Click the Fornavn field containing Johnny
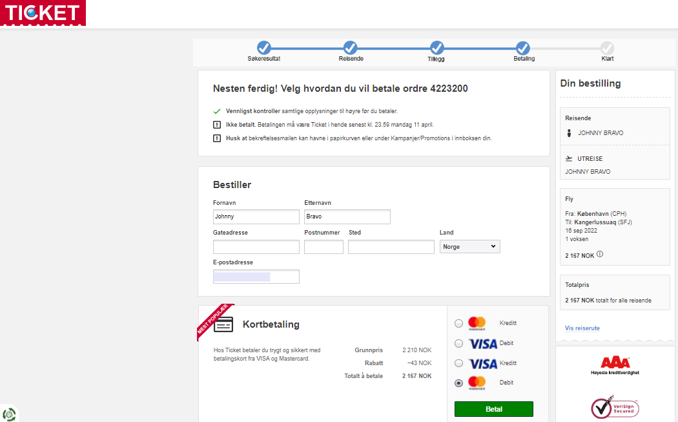 tap(256, 217)
